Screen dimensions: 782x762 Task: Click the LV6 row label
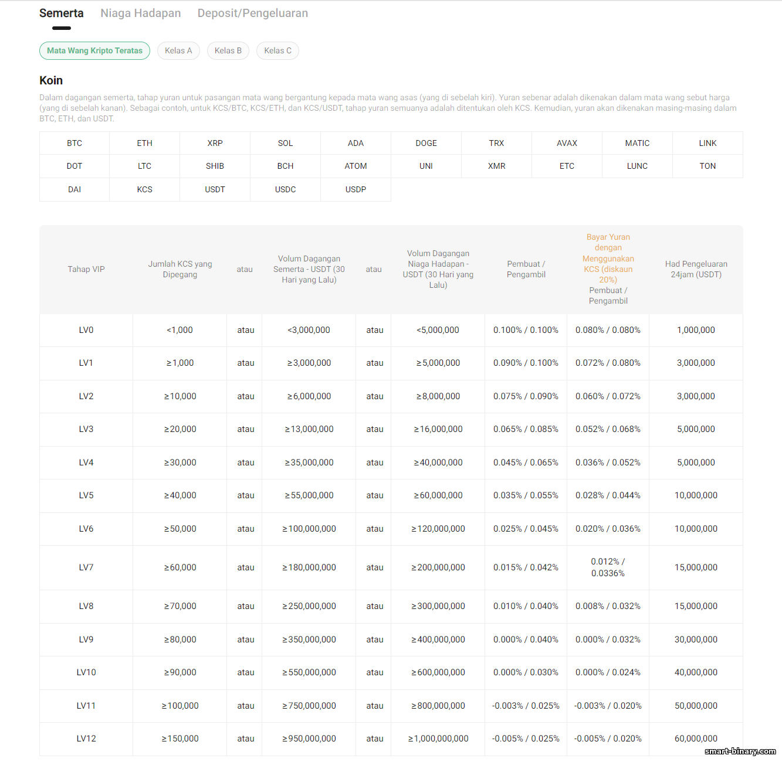(86, 529)
